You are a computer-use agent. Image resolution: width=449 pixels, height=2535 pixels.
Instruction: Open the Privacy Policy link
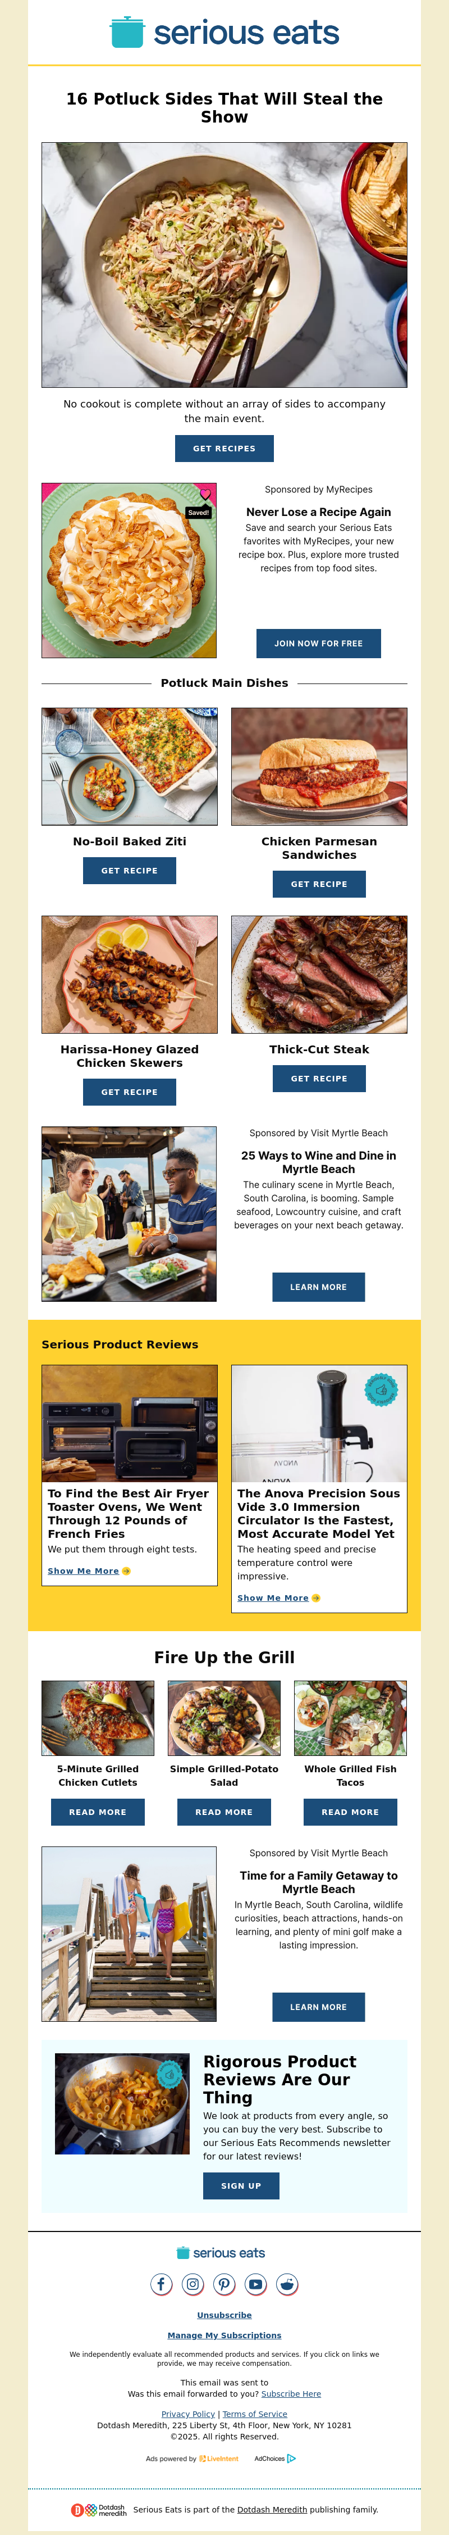pos(187,2413)
